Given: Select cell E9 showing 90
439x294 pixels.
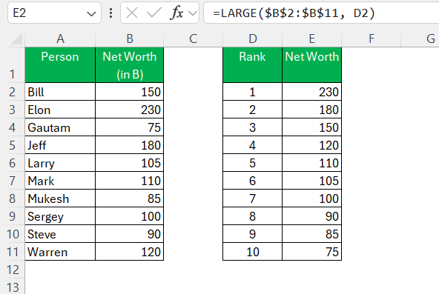Looking at the screenshot, I should (312, 216).
